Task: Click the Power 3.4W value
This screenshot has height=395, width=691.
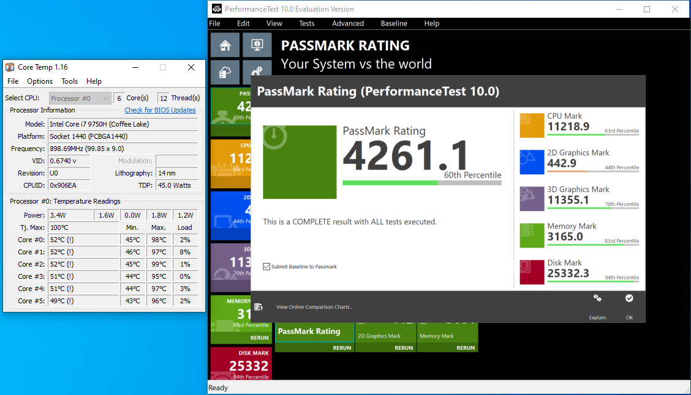Action: tap(70, 215)
